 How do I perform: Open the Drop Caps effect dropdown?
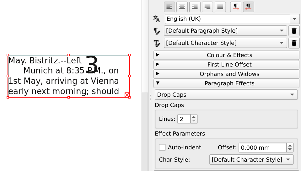(226, 95)
